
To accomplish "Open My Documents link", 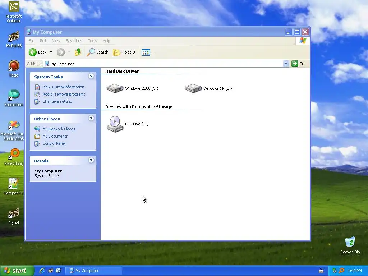I will [x=55, y=136].
